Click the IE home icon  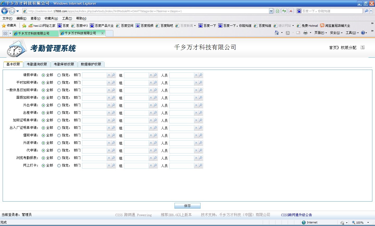pyautogui.click(x=277, y=33)
